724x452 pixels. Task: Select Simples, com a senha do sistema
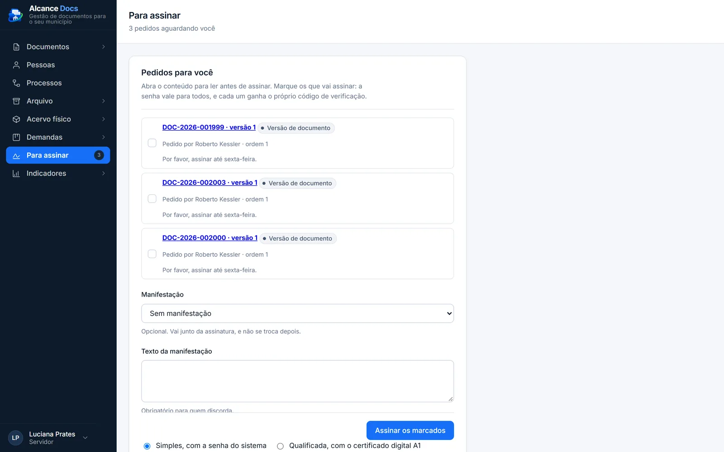(147, 446)
